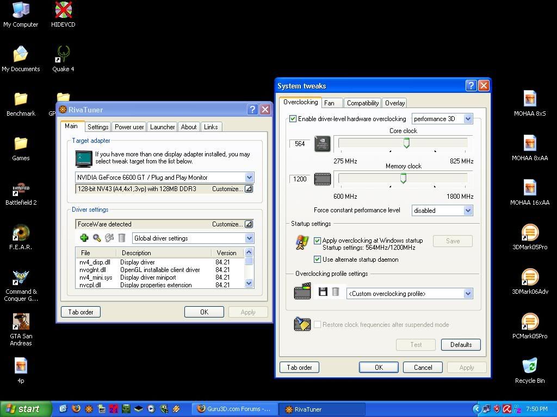Click the delete overclocking profile trash icon
This screenshot has height=417, width=557.
click(336, 292)
